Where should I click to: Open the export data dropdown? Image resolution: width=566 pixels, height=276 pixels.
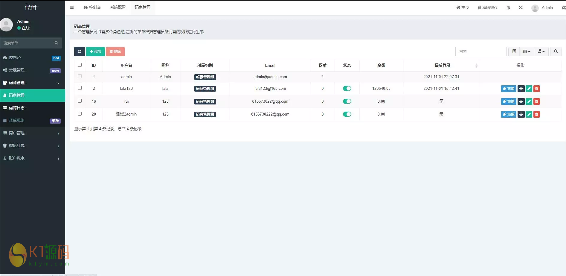pyautogui.click(x=541, y=51)
